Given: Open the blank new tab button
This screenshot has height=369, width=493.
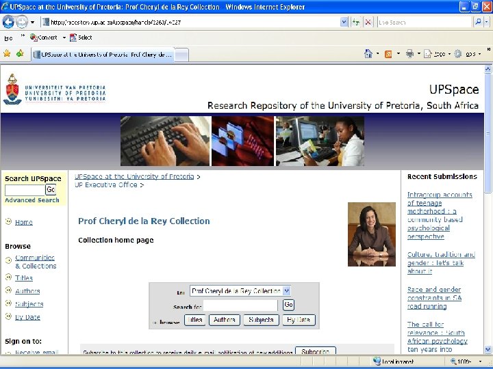Looking at the screenshot, I should click(x=181, y=55).
